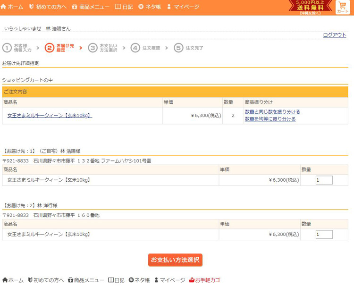Click the footer 初めての方へ icon

[x=30, y=280]
